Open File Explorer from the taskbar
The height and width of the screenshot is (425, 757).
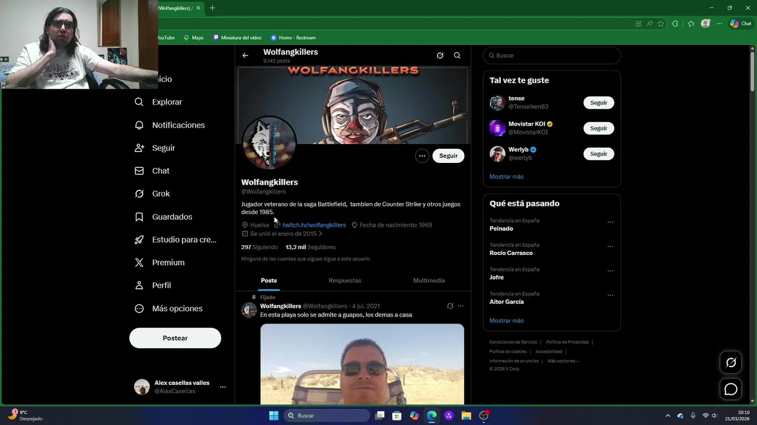[466, 416]
